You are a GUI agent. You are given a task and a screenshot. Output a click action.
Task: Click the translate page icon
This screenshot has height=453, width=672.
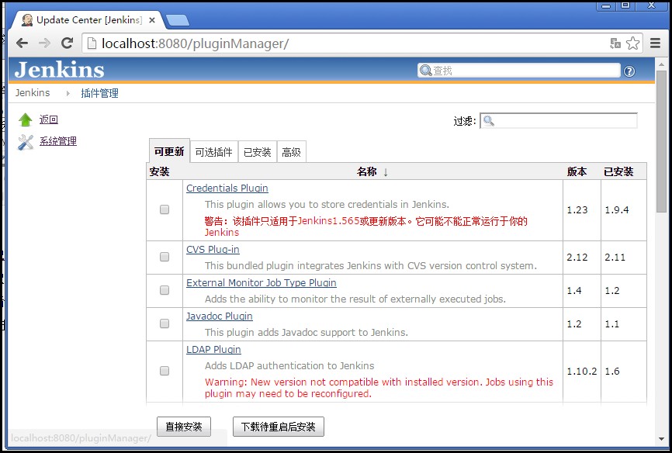[x=615, y=43]
